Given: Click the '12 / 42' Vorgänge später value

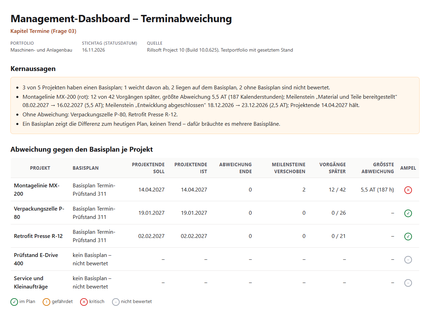Looking at the screenshot, I should click(x=337, y=190).
